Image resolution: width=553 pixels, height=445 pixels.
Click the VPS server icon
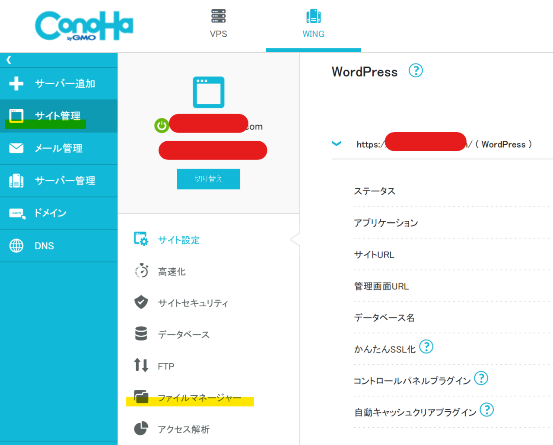pyautogui.click(x=219, y=16)
